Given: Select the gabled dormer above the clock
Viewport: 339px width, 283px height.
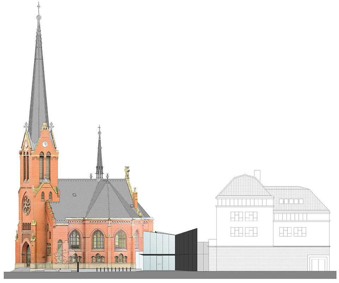Looking at the screenshot, I should [x=45, y=132].
